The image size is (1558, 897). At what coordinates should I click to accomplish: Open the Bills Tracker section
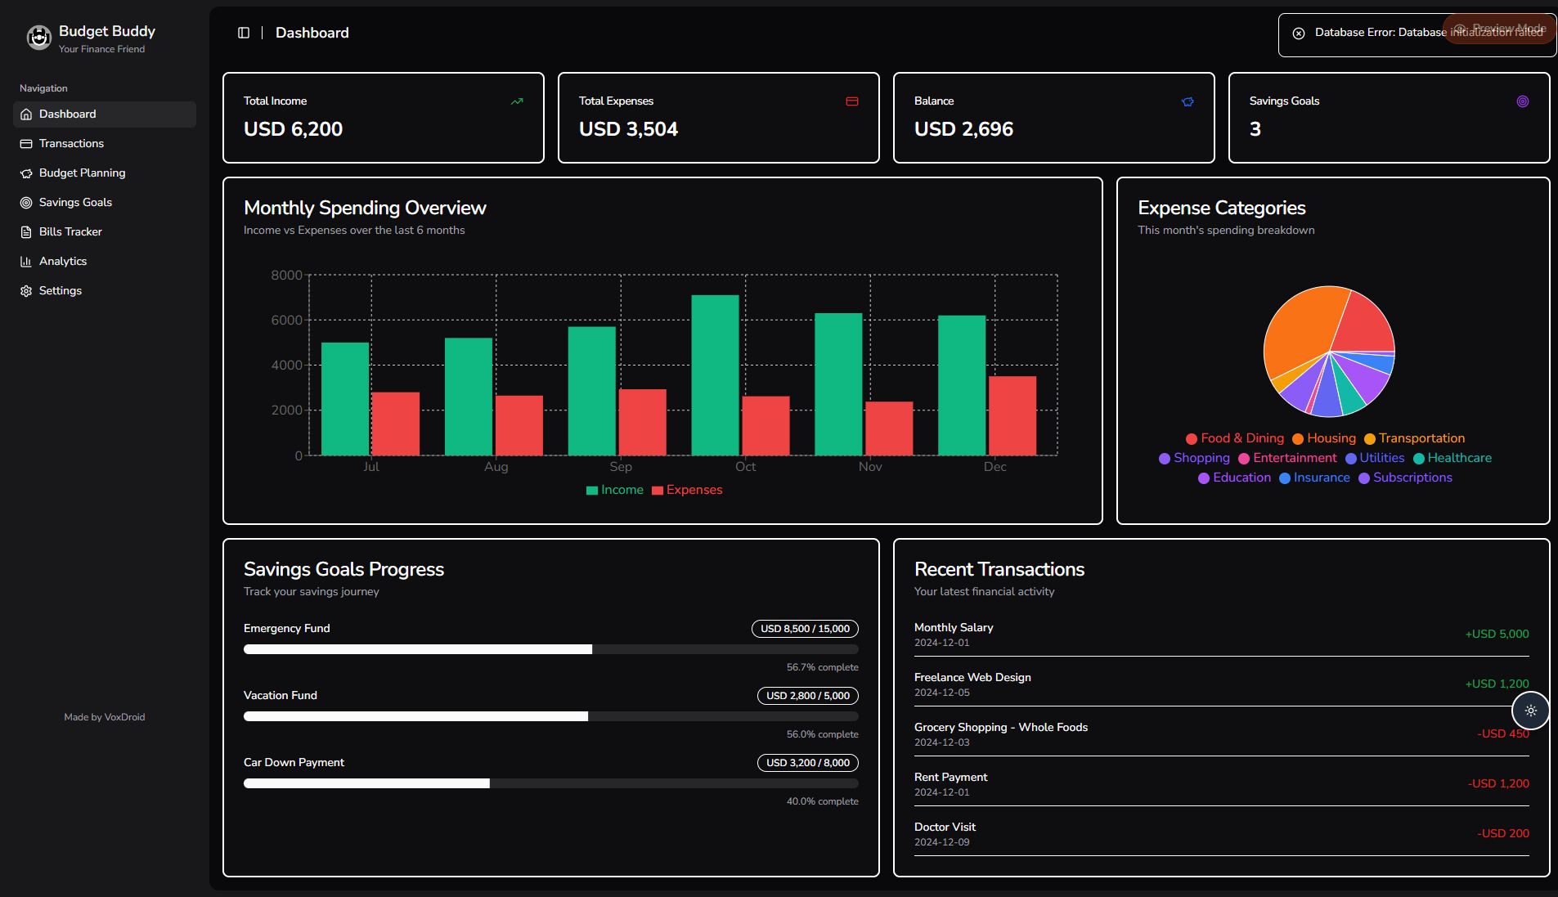(70, 232)
